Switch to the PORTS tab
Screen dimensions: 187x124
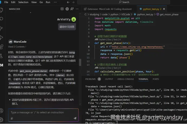[x=156, y=79]
